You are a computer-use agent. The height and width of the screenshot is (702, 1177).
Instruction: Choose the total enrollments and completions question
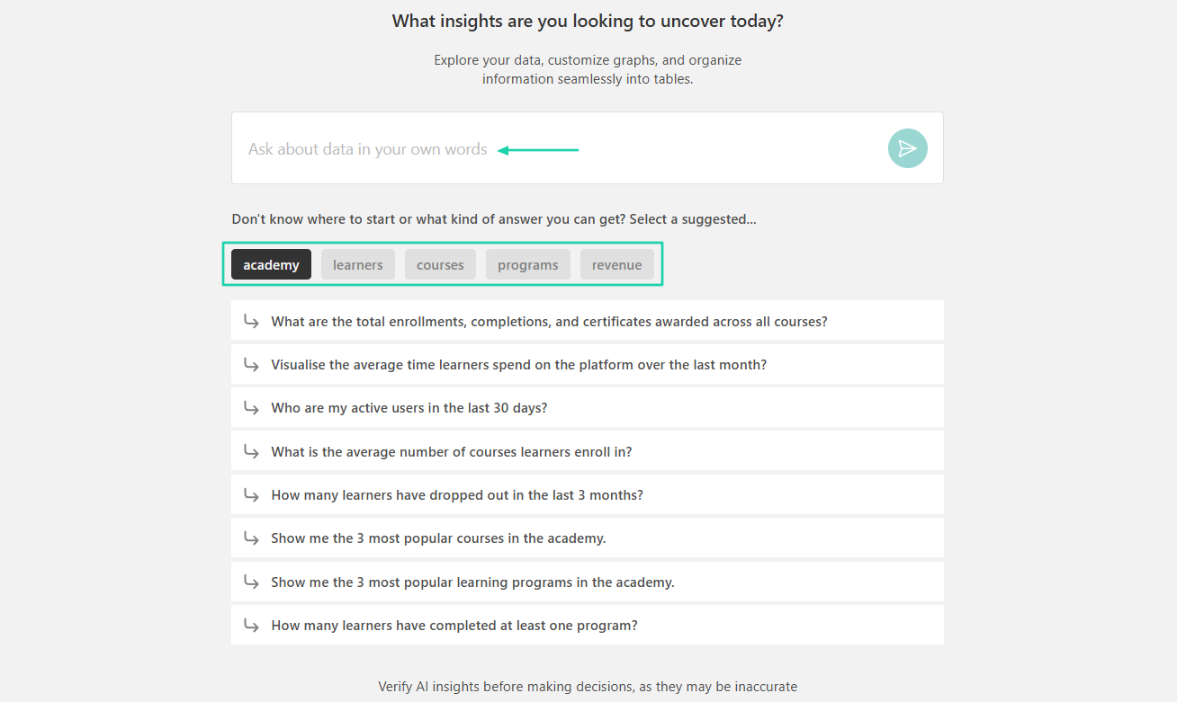(588, 321)
